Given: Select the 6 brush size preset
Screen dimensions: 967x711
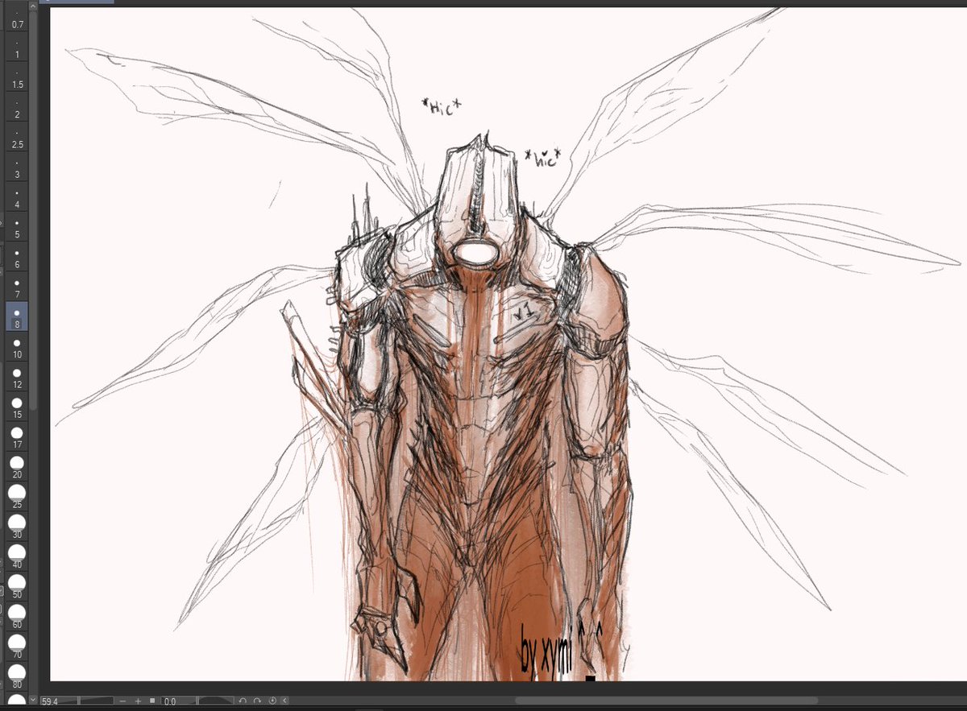Looking at the screenshot, I should click(17, 257).
